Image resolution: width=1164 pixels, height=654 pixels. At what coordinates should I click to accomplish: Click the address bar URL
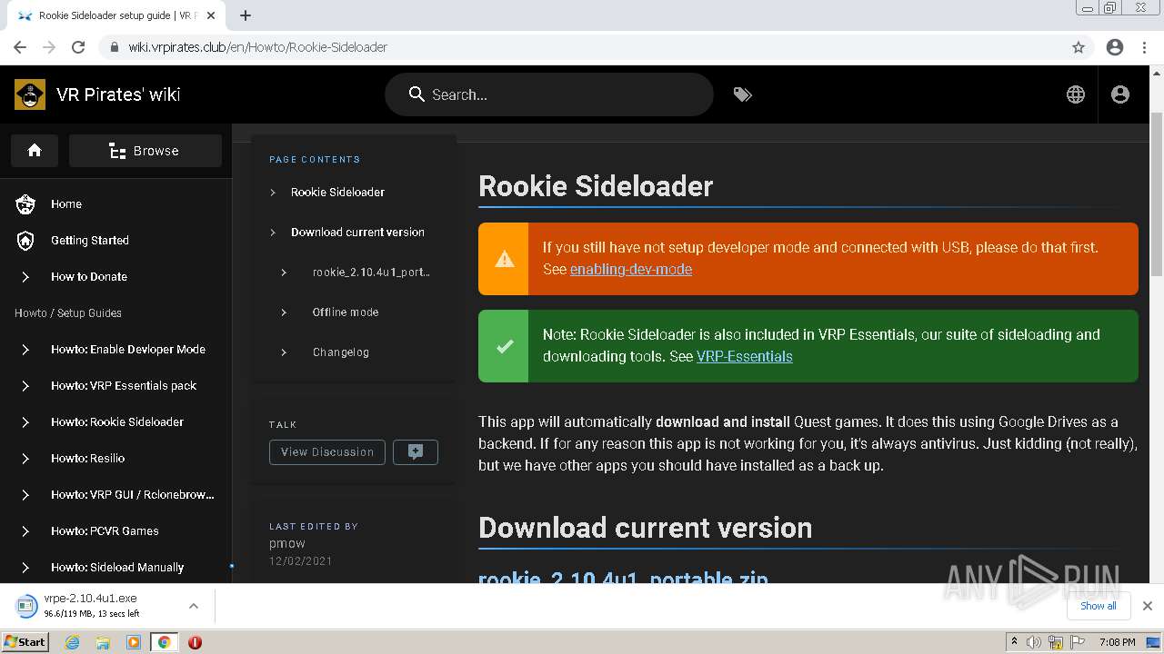[257, 47]
